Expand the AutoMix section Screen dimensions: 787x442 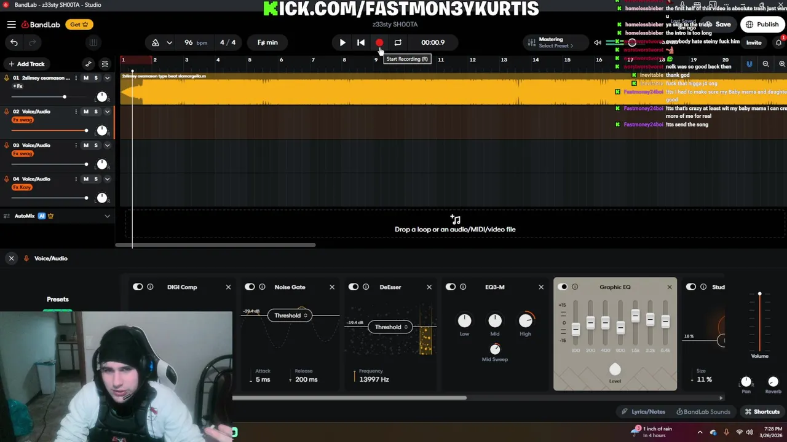[107, 216]
